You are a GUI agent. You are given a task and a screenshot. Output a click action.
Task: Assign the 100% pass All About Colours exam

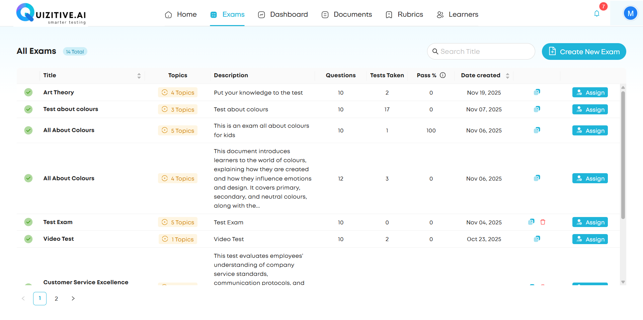(x=590, y=131)
